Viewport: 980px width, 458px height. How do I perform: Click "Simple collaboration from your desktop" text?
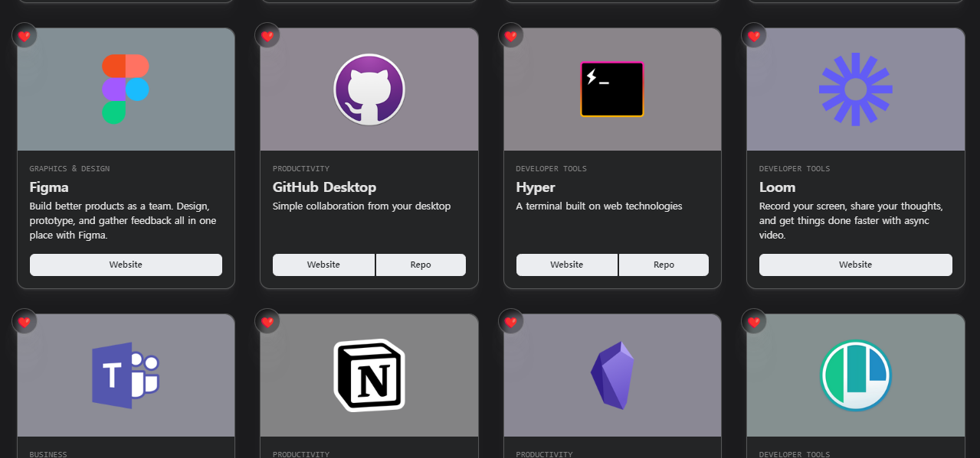pyautogui.click(x=362, y=206)
